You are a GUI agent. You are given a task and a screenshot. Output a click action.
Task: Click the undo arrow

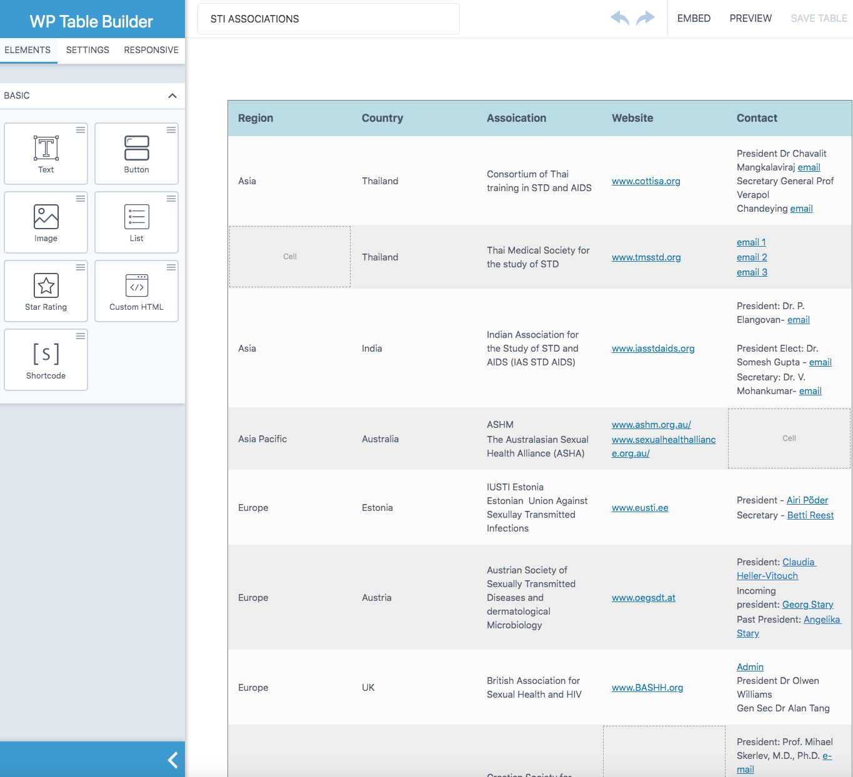[619, 19]
